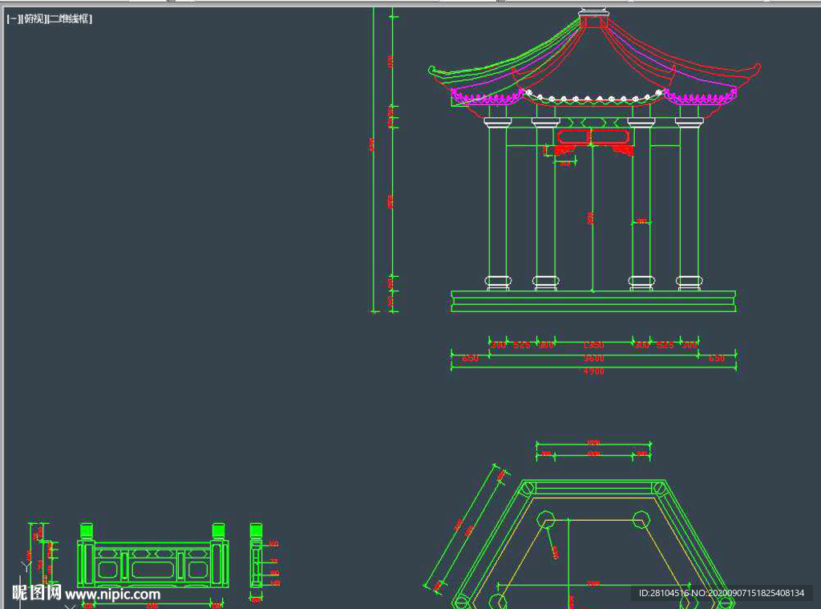Open the [-] viewport controls menu

point(12,19)
